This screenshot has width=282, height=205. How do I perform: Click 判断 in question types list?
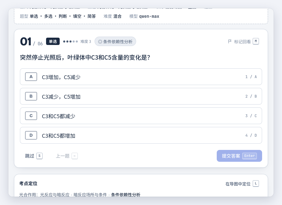coord(63,16)
